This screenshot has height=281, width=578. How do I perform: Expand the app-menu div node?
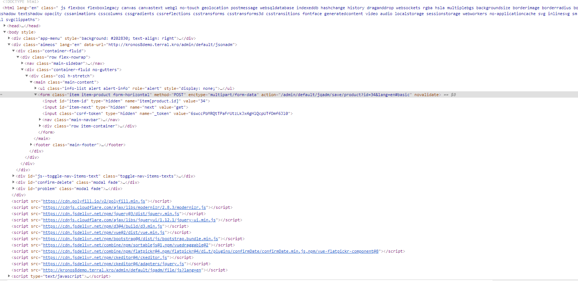[x=9, y=38]
